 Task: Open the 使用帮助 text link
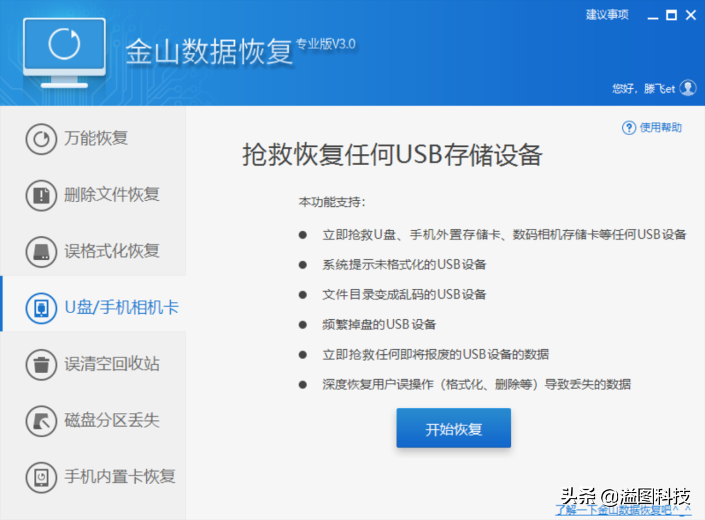[x=661, y=128]
